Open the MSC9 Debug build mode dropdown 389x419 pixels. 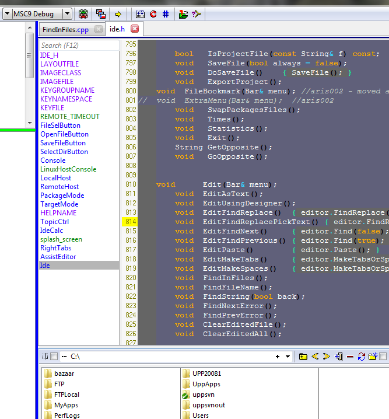66,13
